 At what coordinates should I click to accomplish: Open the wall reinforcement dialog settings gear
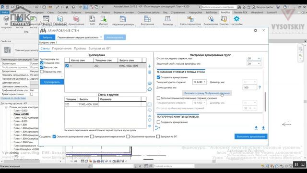(x=256, y=30)
